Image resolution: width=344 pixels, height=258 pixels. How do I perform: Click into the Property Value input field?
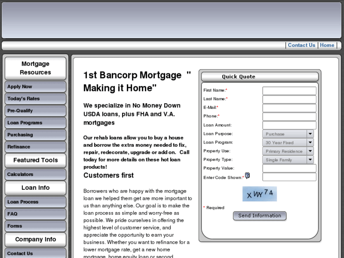(290, 168)
